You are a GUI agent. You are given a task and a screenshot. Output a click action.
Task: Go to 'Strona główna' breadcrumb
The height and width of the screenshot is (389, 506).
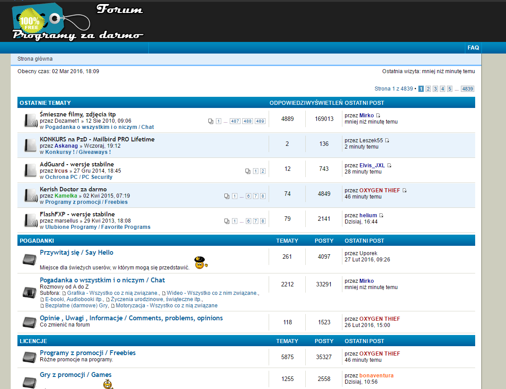(x=35, y=59)
